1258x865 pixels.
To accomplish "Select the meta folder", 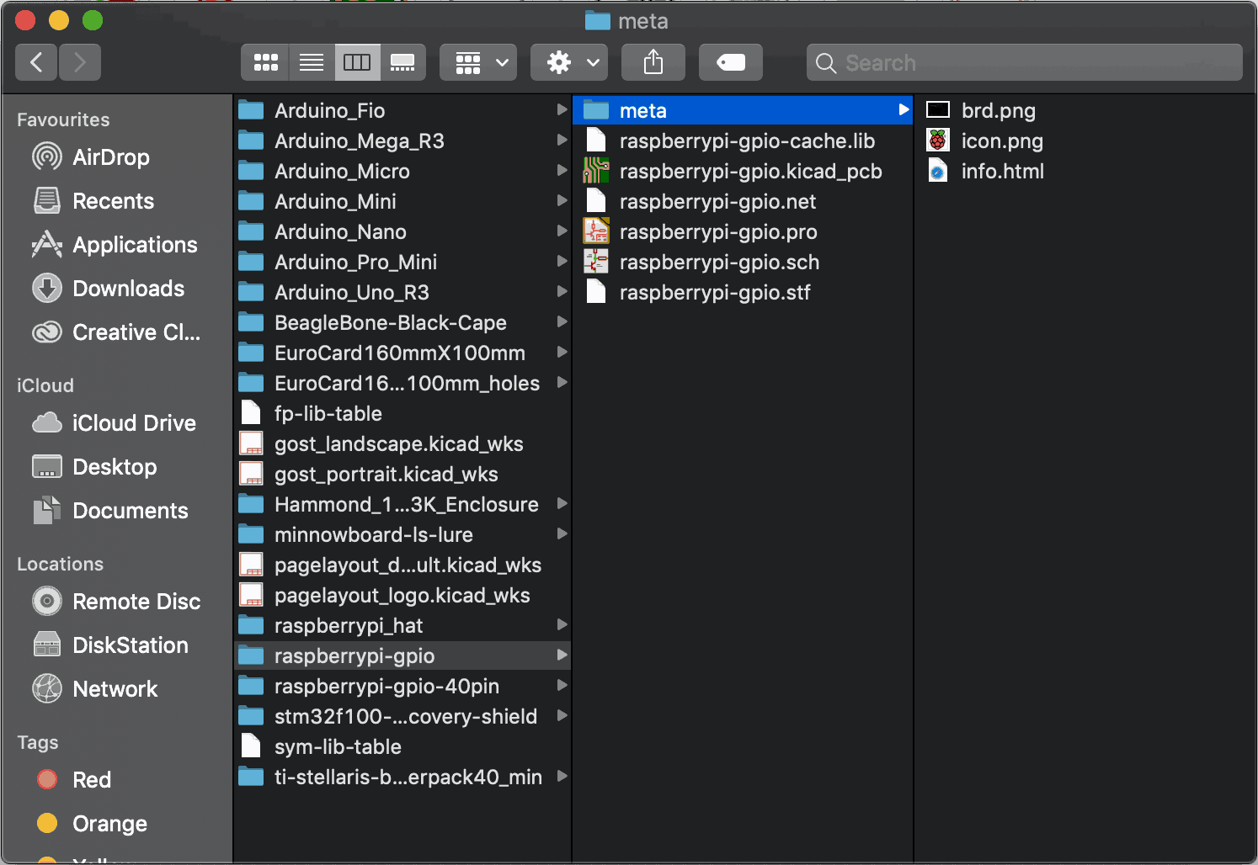I will point(743,110).
